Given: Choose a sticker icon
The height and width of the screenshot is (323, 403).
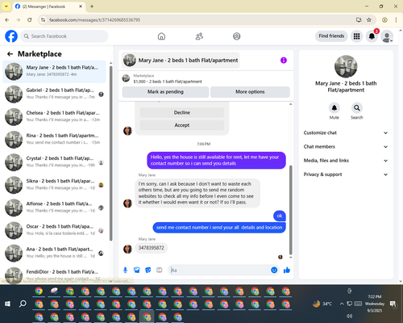Looking at the screenshot, I should [148, 270].
